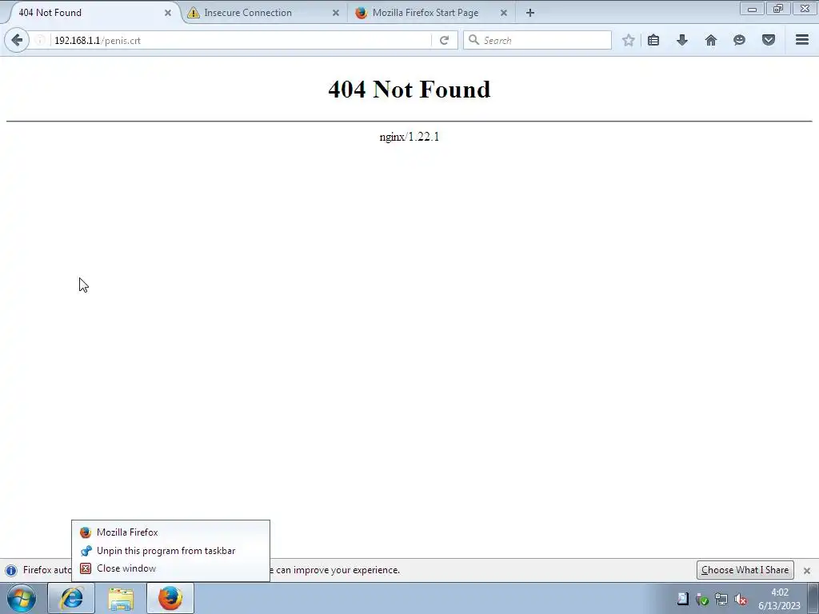Minimize the Firefox window
819x614 pixels.
(x=752, y=8)
